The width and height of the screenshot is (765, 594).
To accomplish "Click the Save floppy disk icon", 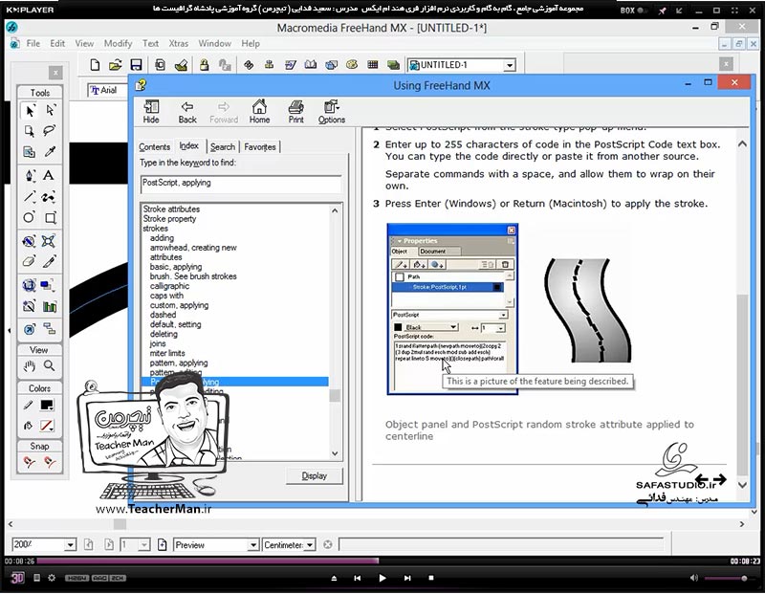I will pyautogui.click(x=136, y=65).
